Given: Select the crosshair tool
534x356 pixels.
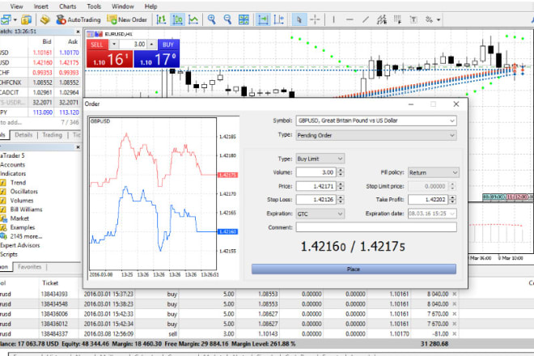Looking at the screenshot, I should click(315, 19).
